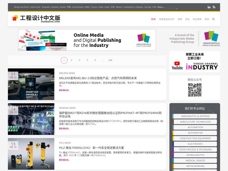Open the MELEXIS MELIBU 2.0 article headline
Viewport: 228px width, 171px height.
pyautogui.click(x=98, y=78)
